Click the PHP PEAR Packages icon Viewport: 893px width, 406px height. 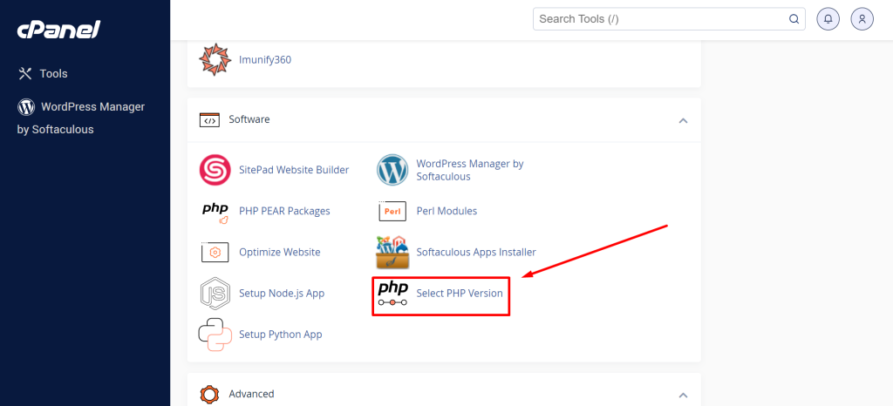tap(215, 212)
